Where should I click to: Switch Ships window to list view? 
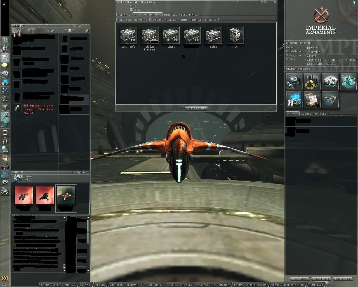(34, 180)
